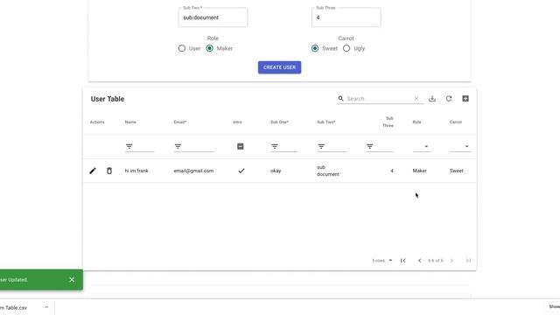Sort by the Sub Two column header
560x315 pixels.
(325, 122)
